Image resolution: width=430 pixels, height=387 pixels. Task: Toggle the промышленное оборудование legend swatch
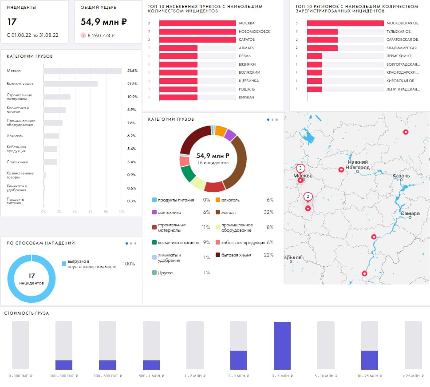coord(218,227)
